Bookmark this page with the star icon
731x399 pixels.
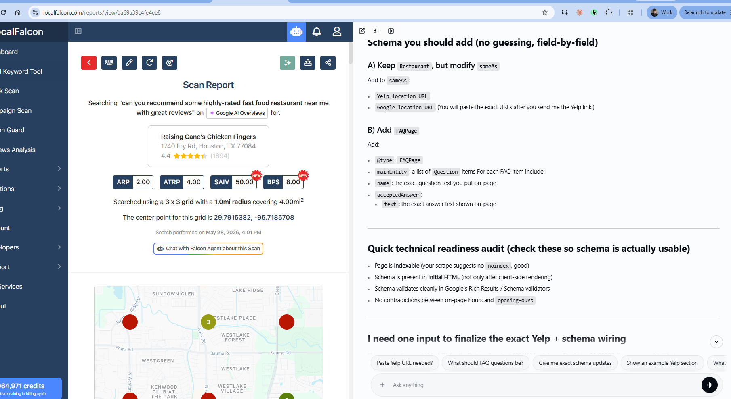[545, 12]
